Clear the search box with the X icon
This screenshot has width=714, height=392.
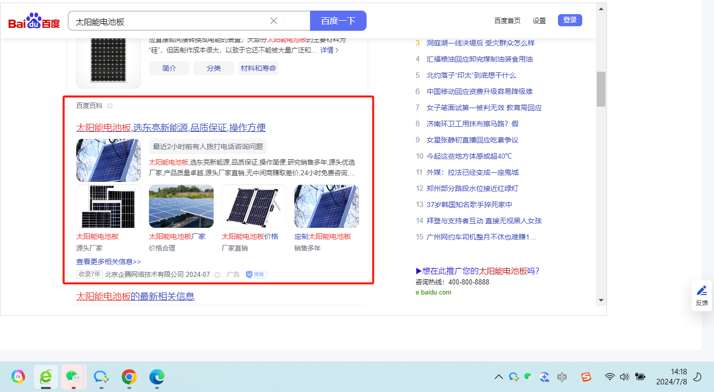pyautogui.click(x=274, y=21)
